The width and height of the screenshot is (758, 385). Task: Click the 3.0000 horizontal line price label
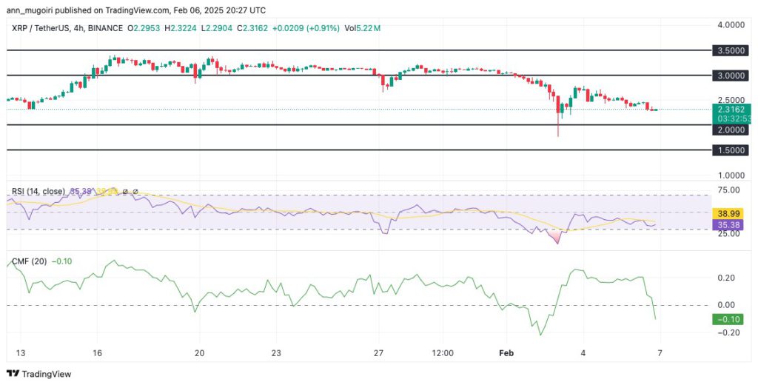coord(731,76)
